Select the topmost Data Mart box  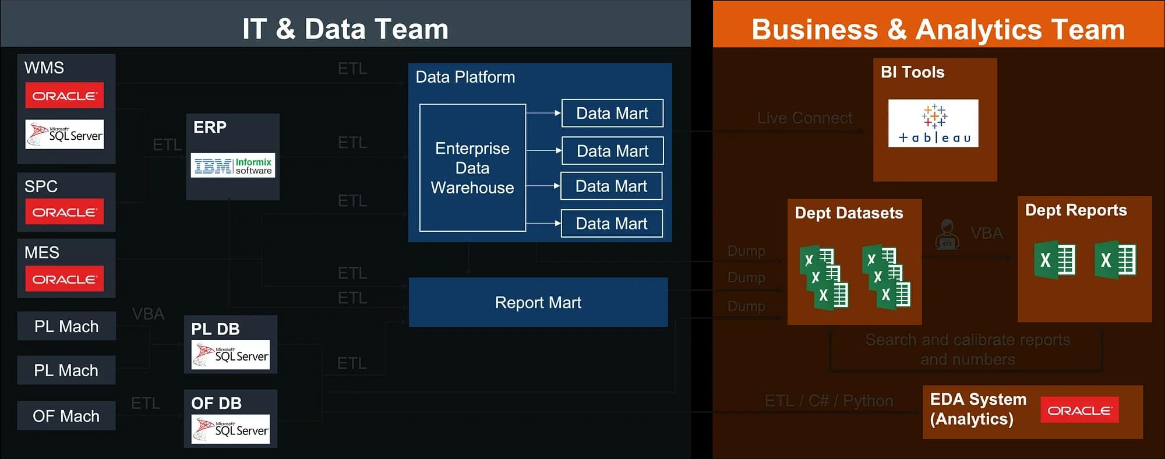pos(612,113)
